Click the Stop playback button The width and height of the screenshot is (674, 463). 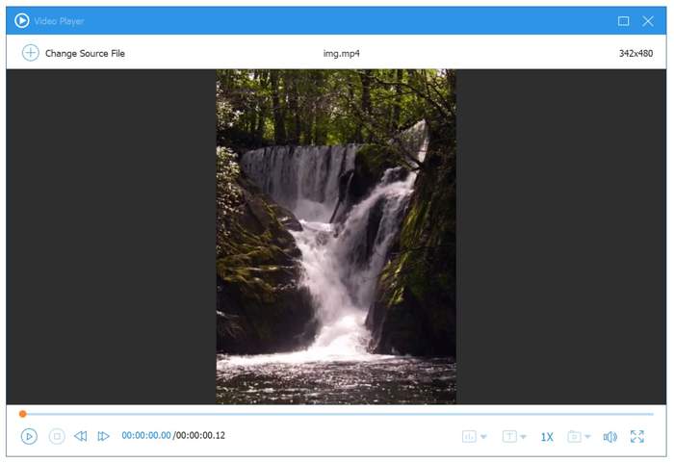tap(57, 436)
